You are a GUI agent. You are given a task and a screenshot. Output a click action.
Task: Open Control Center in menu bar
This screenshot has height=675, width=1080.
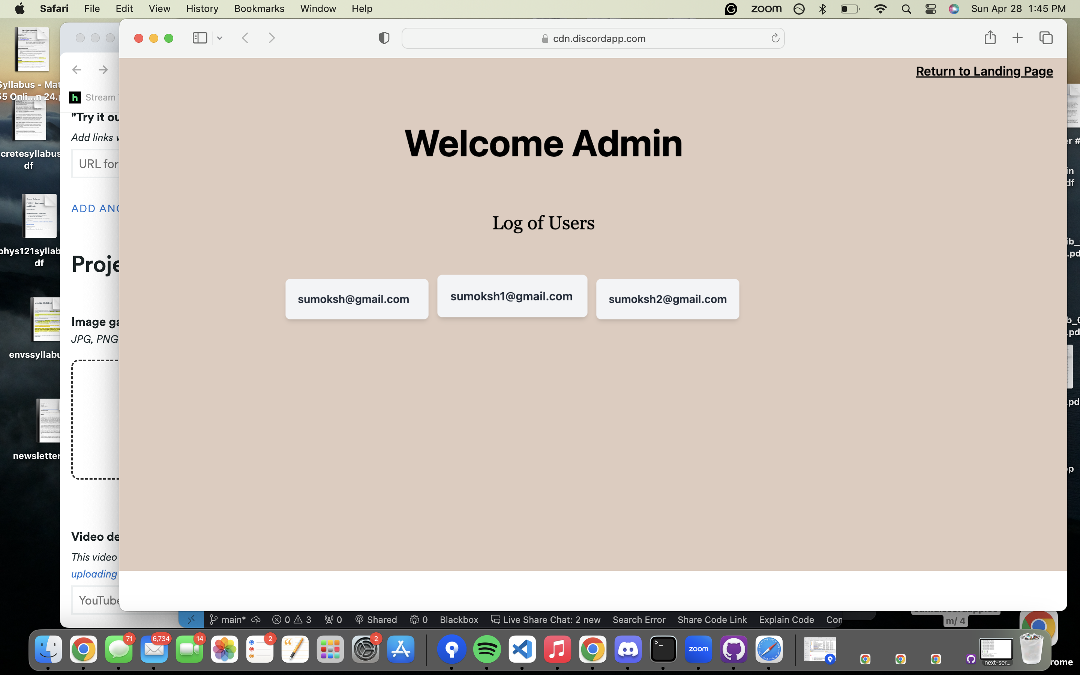click(930, 9)
